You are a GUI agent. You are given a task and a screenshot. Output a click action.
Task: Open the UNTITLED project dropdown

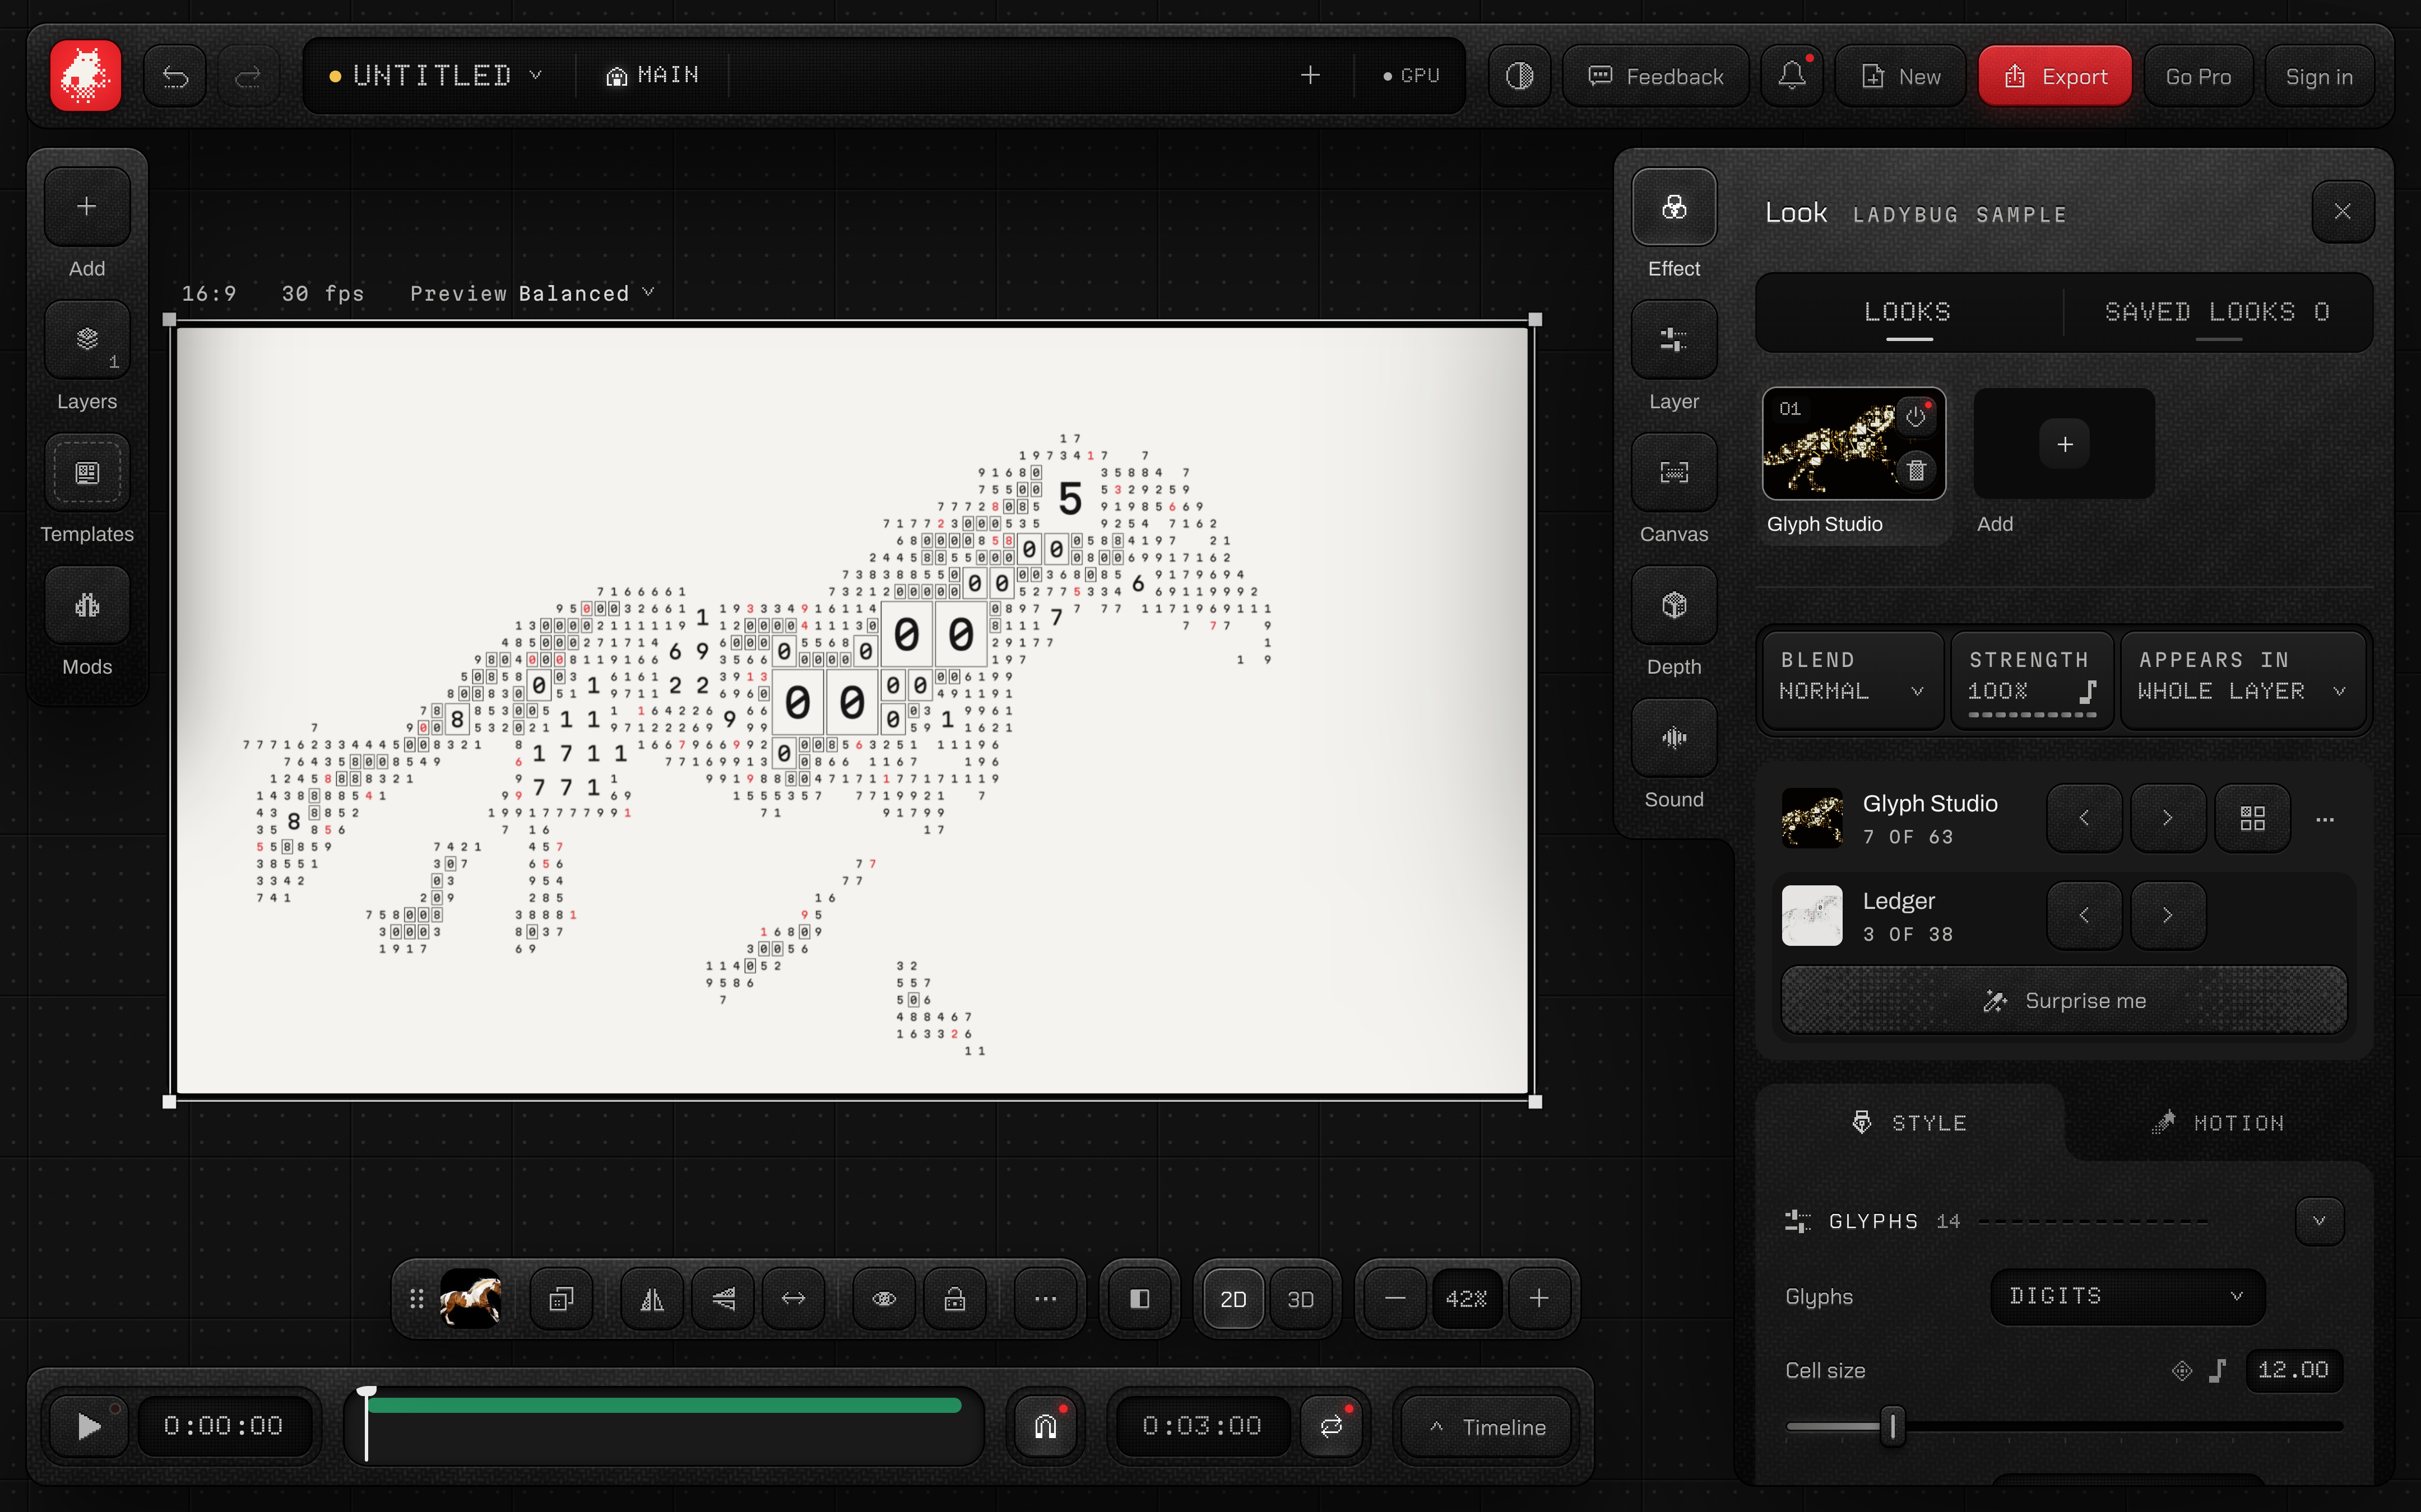click(436, 76)
